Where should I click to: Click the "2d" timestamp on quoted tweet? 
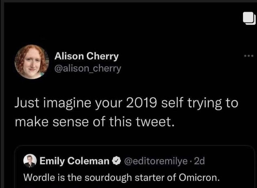click(199, 161)
